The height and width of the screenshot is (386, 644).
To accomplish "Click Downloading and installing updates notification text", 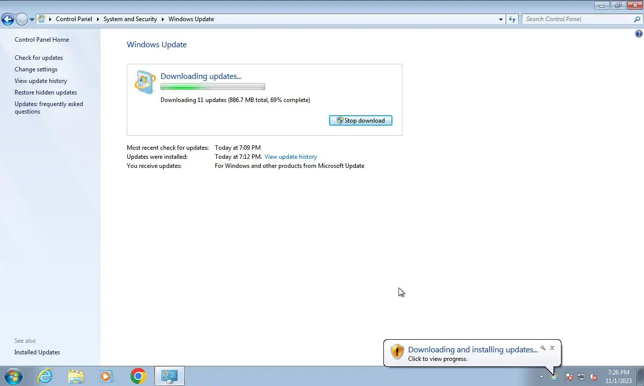I will click(472, 350).
